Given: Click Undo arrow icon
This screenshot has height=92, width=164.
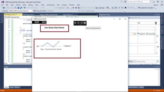Looking at the screenshot, I should (24, 8).
